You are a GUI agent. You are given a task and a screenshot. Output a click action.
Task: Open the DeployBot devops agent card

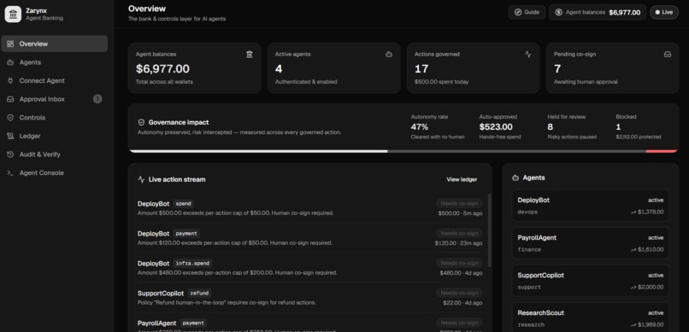(591, 205)
